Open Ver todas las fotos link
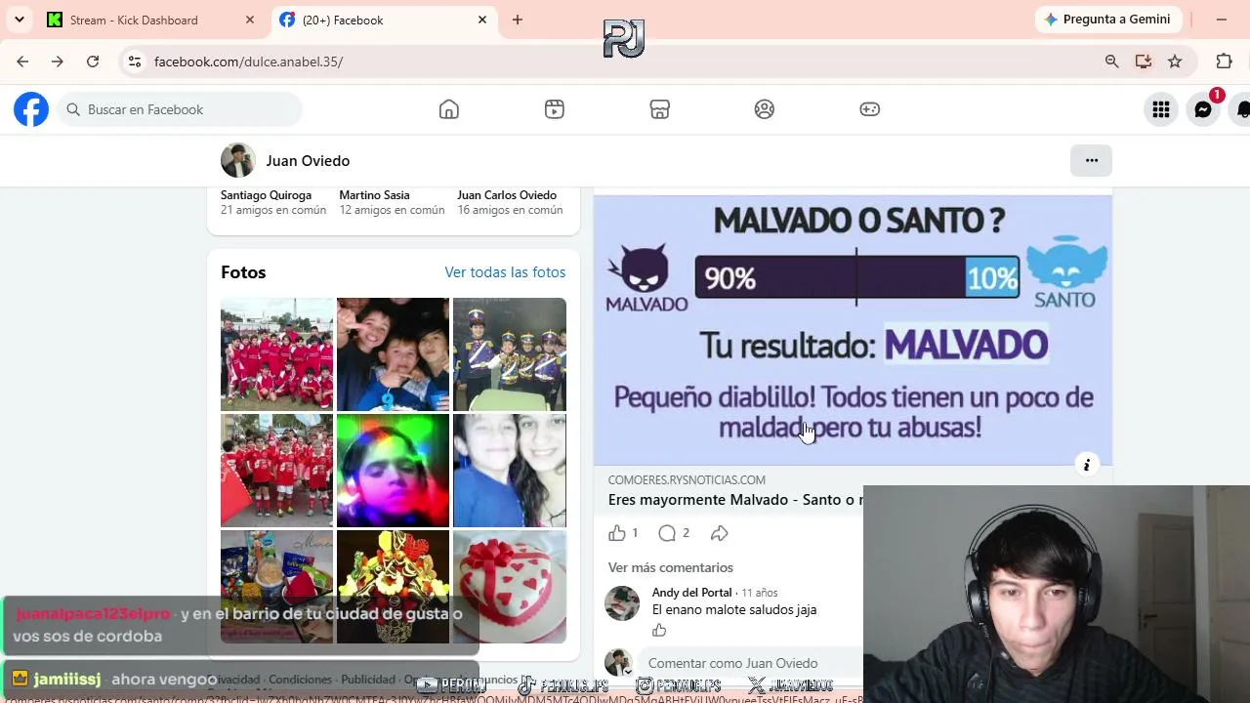The width and height of the screenshot is (1250, 703). [x=505, y=272]
